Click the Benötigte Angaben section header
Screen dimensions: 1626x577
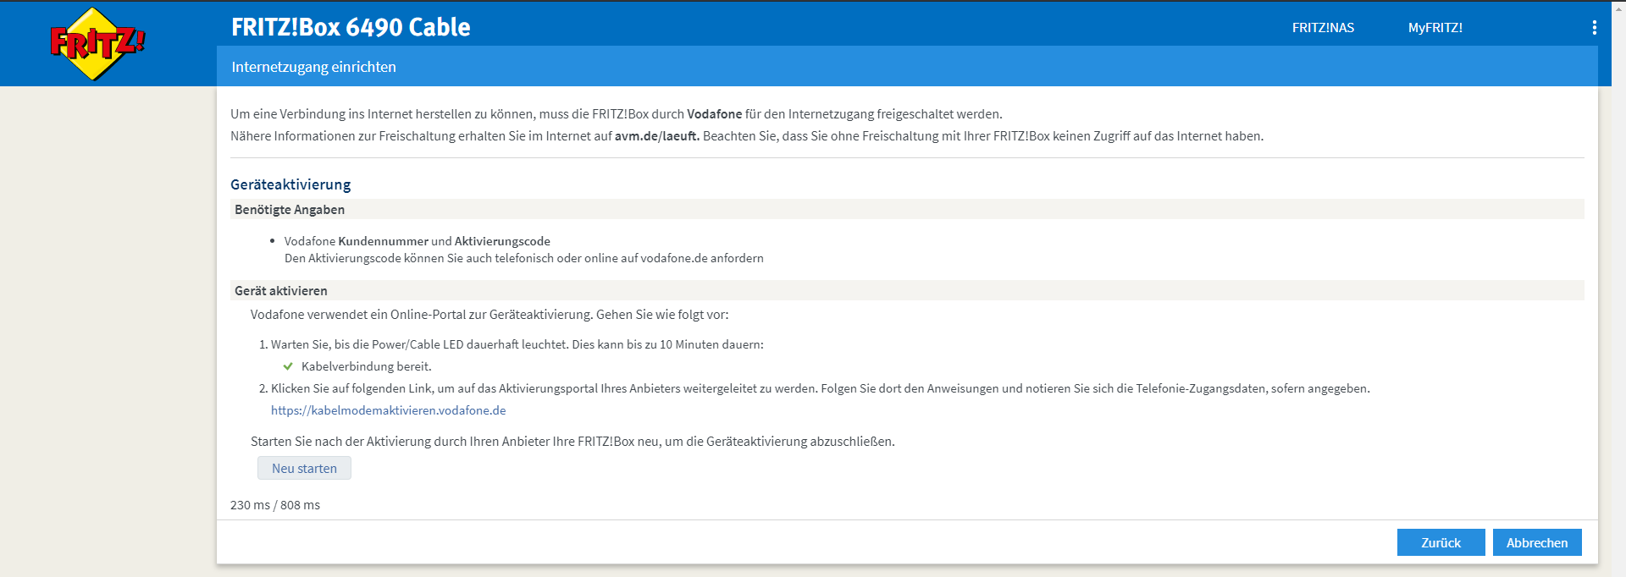907,209
